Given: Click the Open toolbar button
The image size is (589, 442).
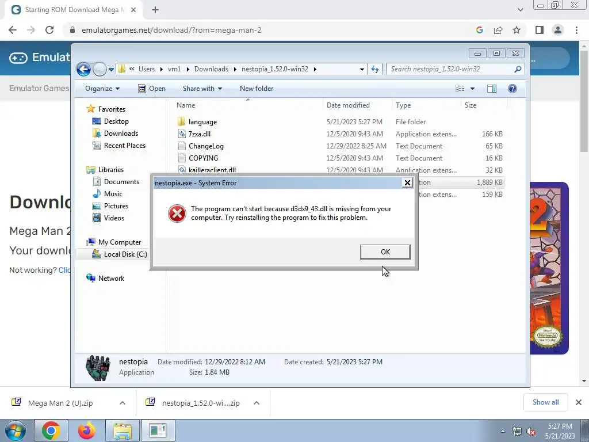Looking at the screenshot, I should pos(152,89).
